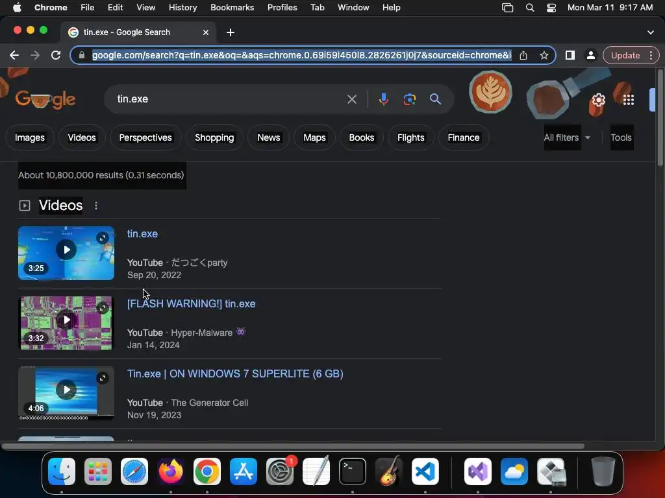Open search Tools options
The height and width of the screenshot is (498, 665).
[621, 137]
